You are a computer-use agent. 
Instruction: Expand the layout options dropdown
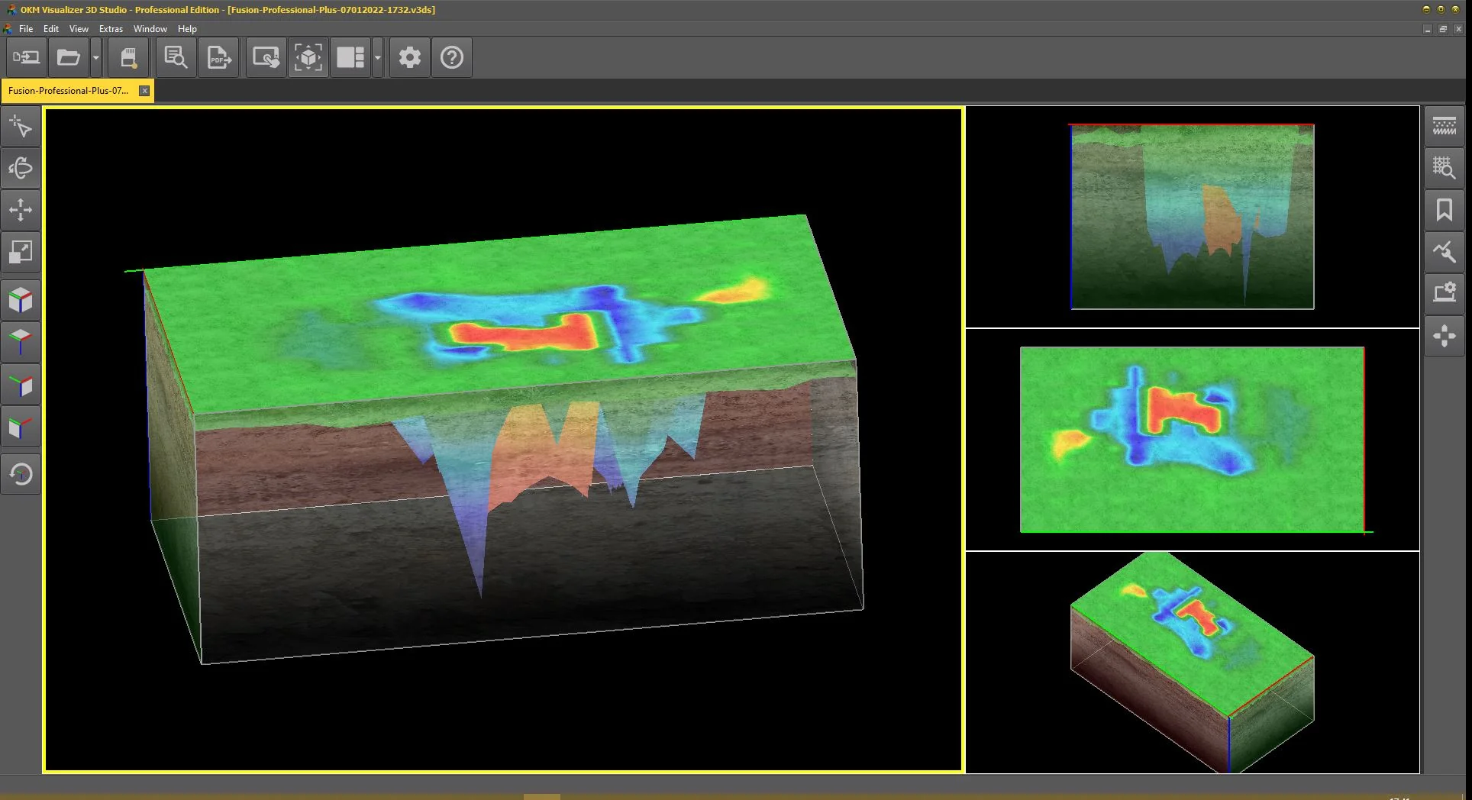(x=376, y=57)
